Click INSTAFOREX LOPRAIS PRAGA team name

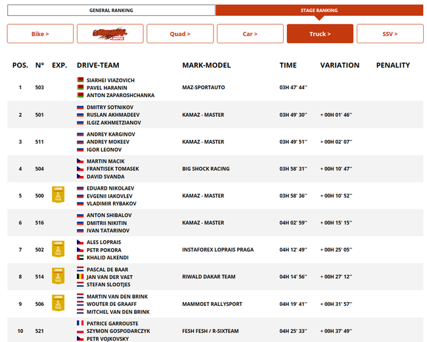pyautogui.click(x=218, y=249)
